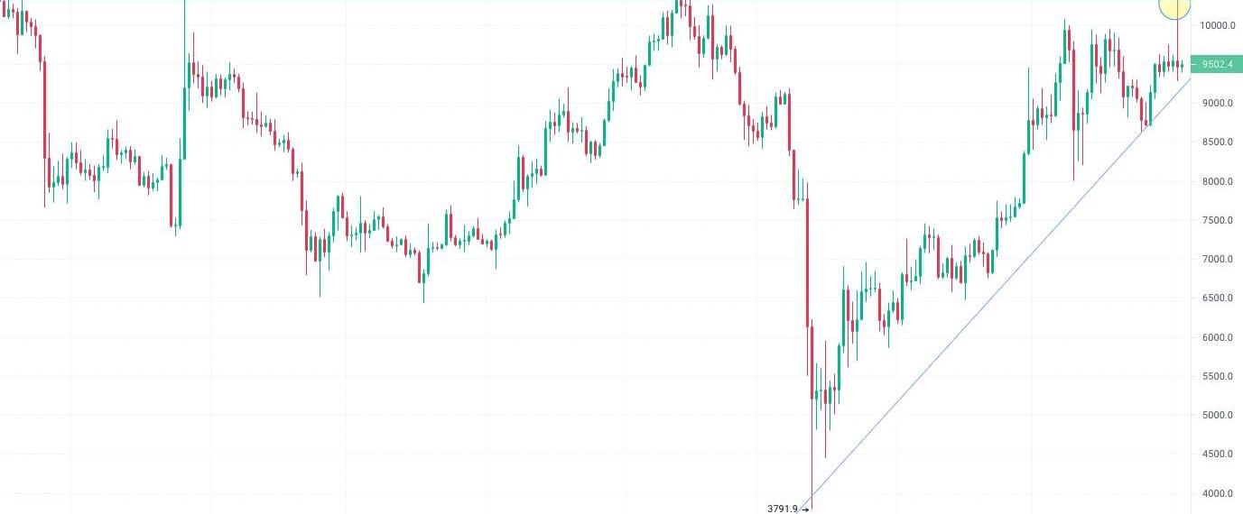The image size is (1243, 514).
Task: Click the green 9502.4 current price tag
Action: (x=1218, y=64)
